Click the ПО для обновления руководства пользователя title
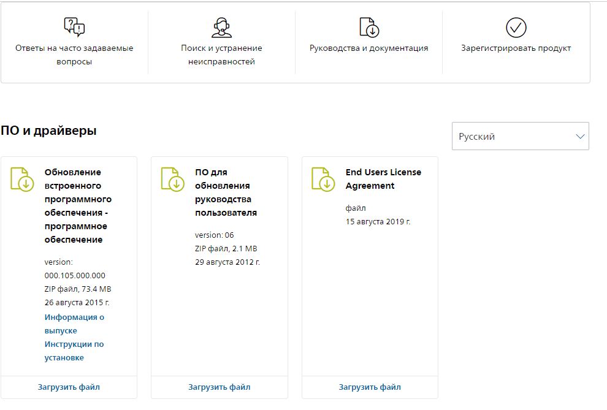Image resolution: width=607 pixels, height=410 pixels. tap(226, 192)
